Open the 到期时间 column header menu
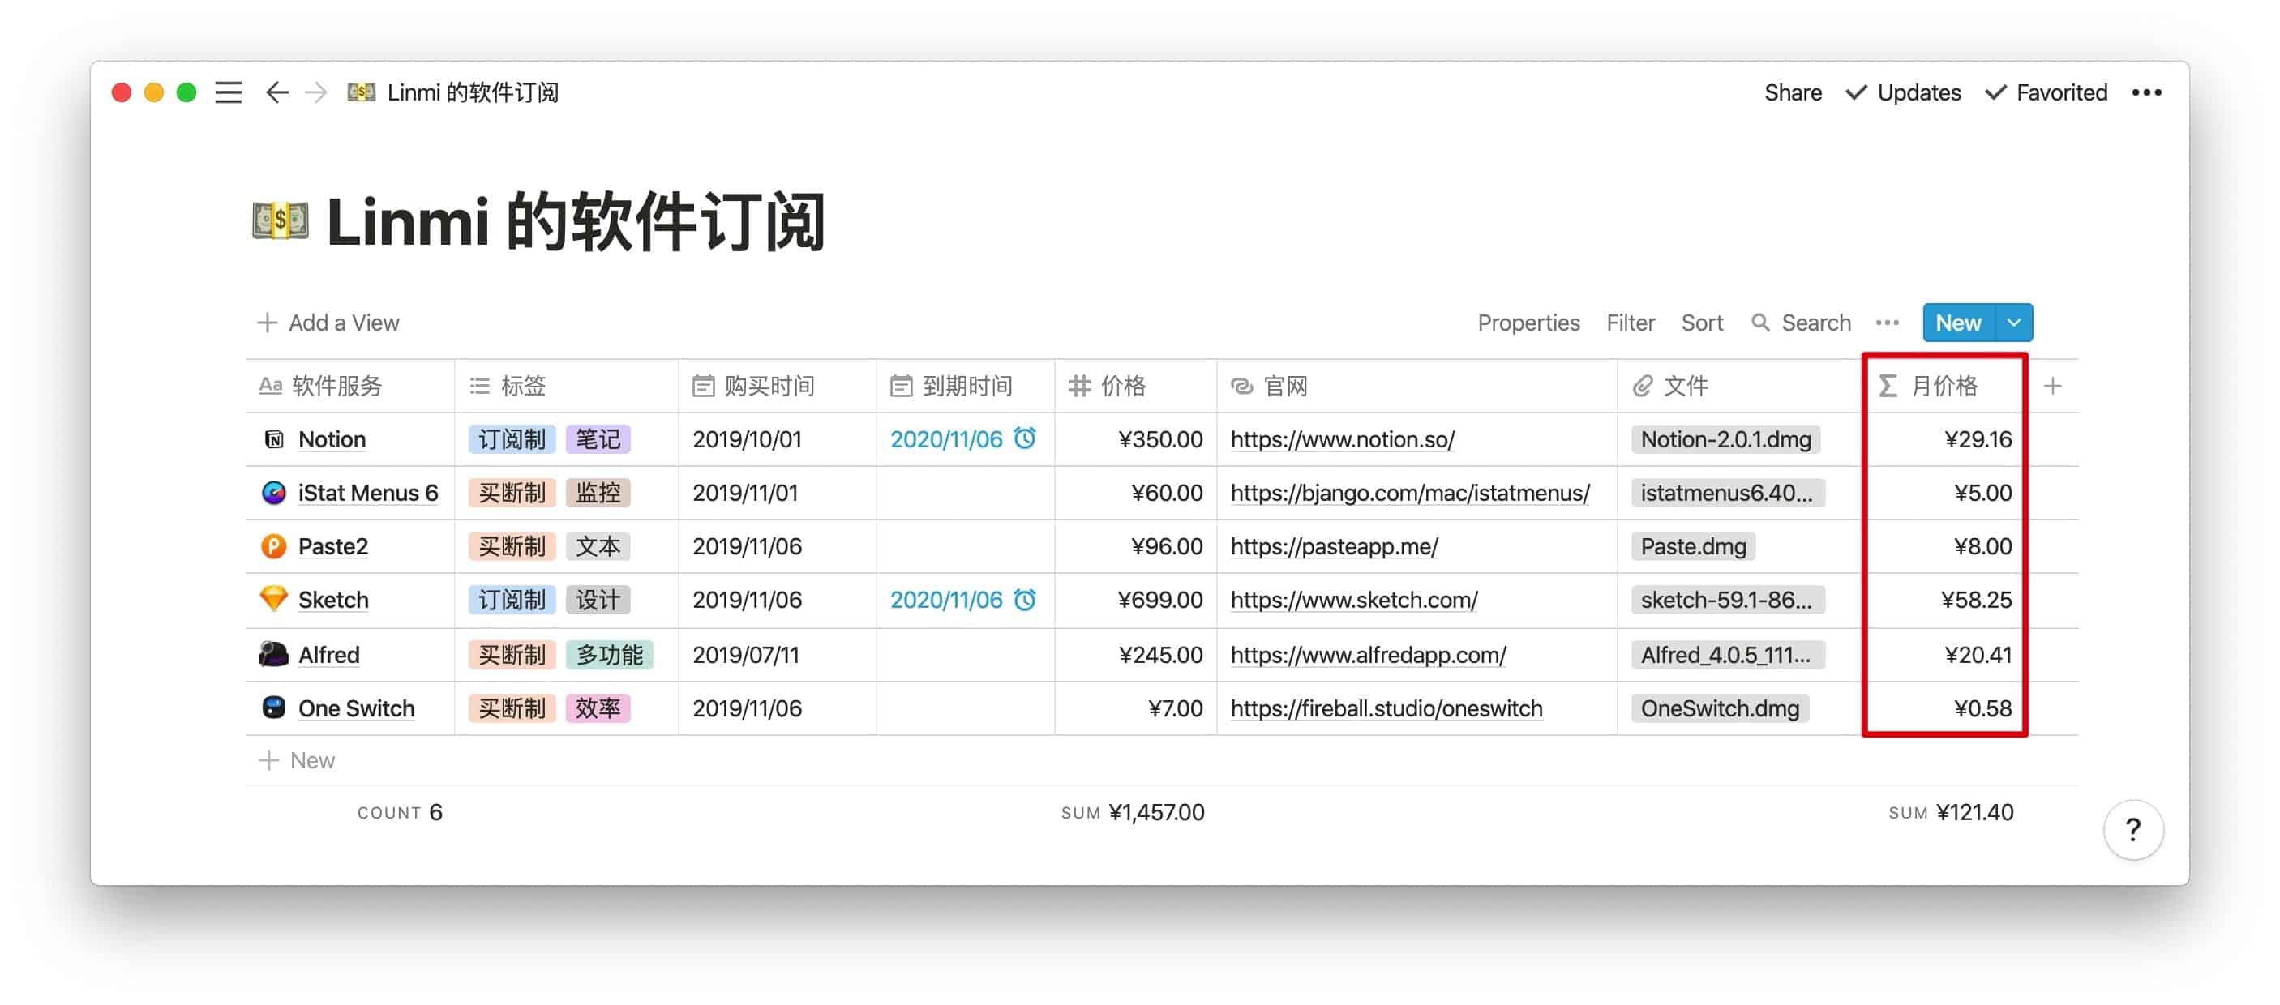 tap(965, 386)
